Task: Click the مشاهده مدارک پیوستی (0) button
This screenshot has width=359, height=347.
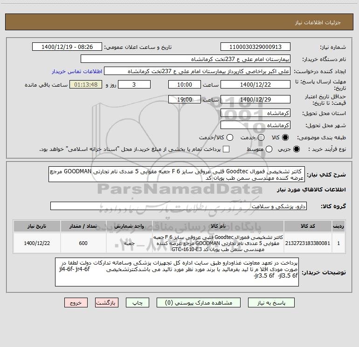Action: pyautogui.click(x=199, y=303)
